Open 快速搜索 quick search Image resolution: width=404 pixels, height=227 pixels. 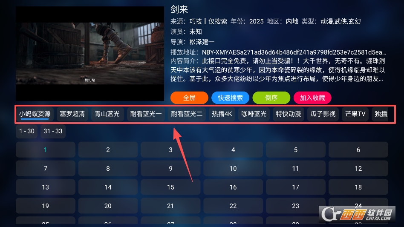click(x=230, y=98)
